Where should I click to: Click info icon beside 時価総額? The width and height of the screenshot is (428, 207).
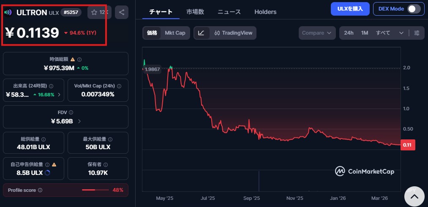[x=79, y=60]
